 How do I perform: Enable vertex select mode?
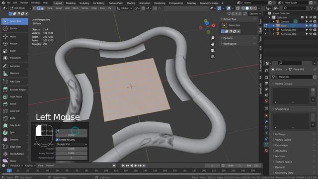35,8
